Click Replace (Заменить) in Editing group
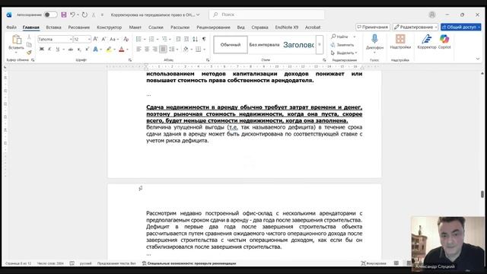Viewport: 487px width, 274px height. pos(342,45)
